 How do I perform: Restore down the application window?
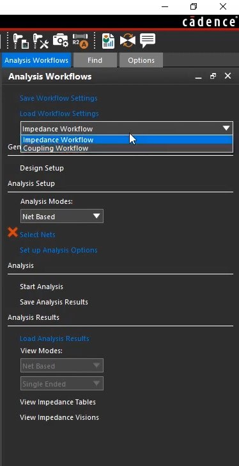(x=194, y=6)
